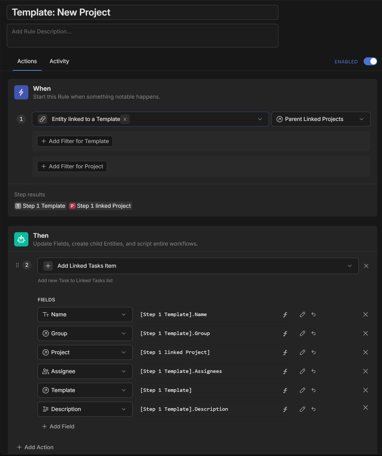
Task: Open the Parent Linked Projects dropdown
Action: pos(321,119)
